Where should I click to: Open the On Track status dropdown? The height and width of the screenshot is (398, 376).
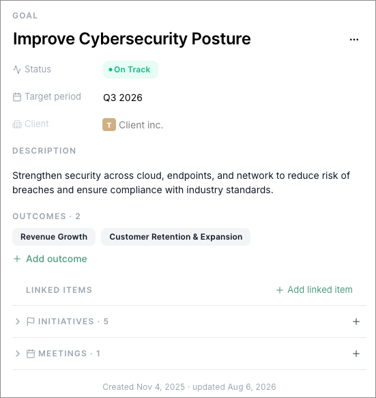[x=130, y=70]
